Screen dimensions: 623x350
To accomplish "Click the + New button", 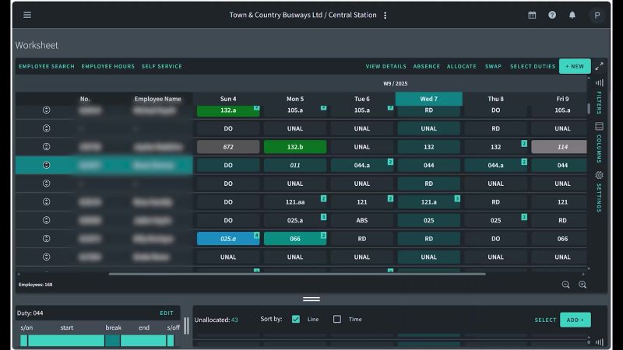I will [x=575, y=66].
